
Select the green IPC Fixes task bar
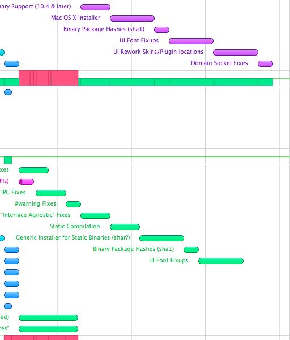point(51,193)
